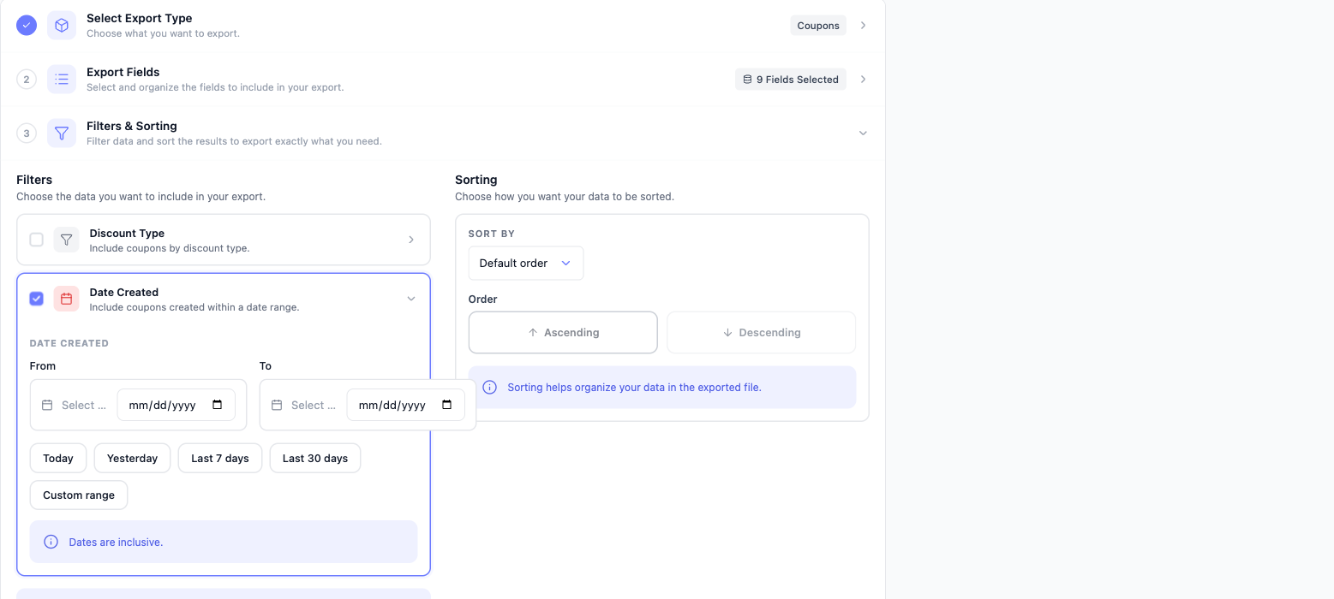1334x599 pixels.
Task: Click the To mm/dd/yyyy date input
Action: pyautogui.click(x=405, y=405)
